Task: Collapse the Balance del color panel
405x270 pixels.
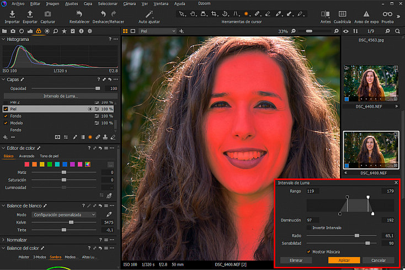Action: click(x=3, y=248)
